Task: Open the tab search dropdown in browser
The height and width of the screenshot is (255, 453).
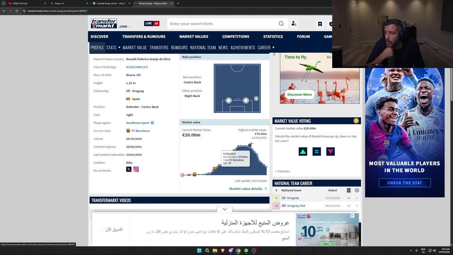Action: (x=4, y=3)
